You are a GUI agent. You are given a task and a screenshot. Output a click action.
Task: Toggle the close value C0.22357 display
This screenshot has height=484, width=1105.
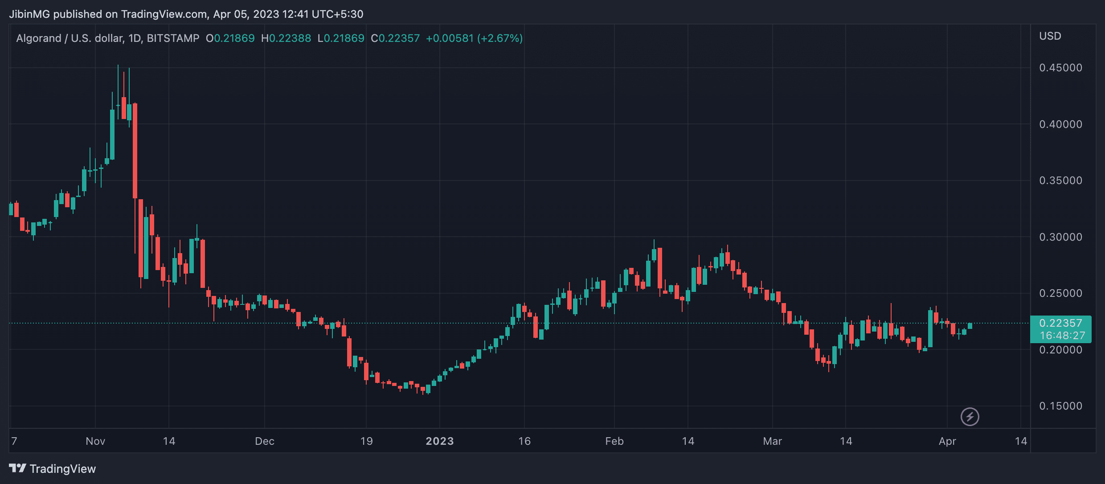(x=396, y=38)
